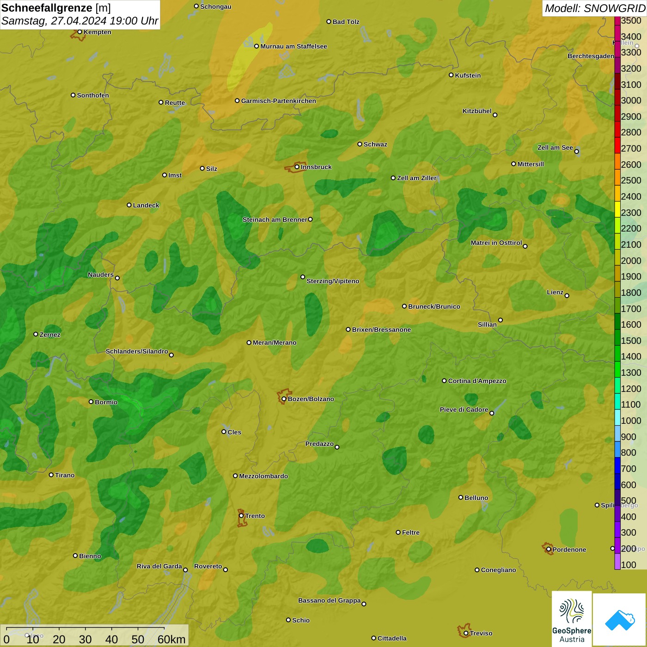Click the yellow legend swatch between 2300 and 2400

point(617,209)
